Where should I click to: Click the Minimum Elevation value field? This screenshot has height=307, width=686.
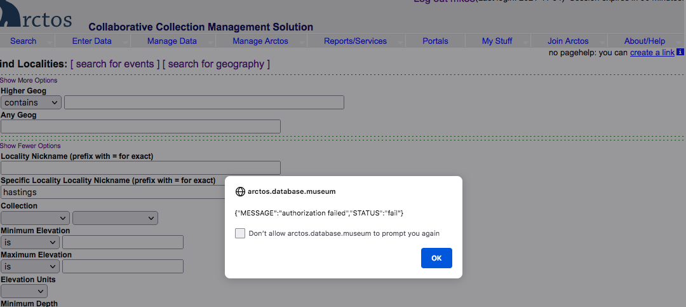123,242
